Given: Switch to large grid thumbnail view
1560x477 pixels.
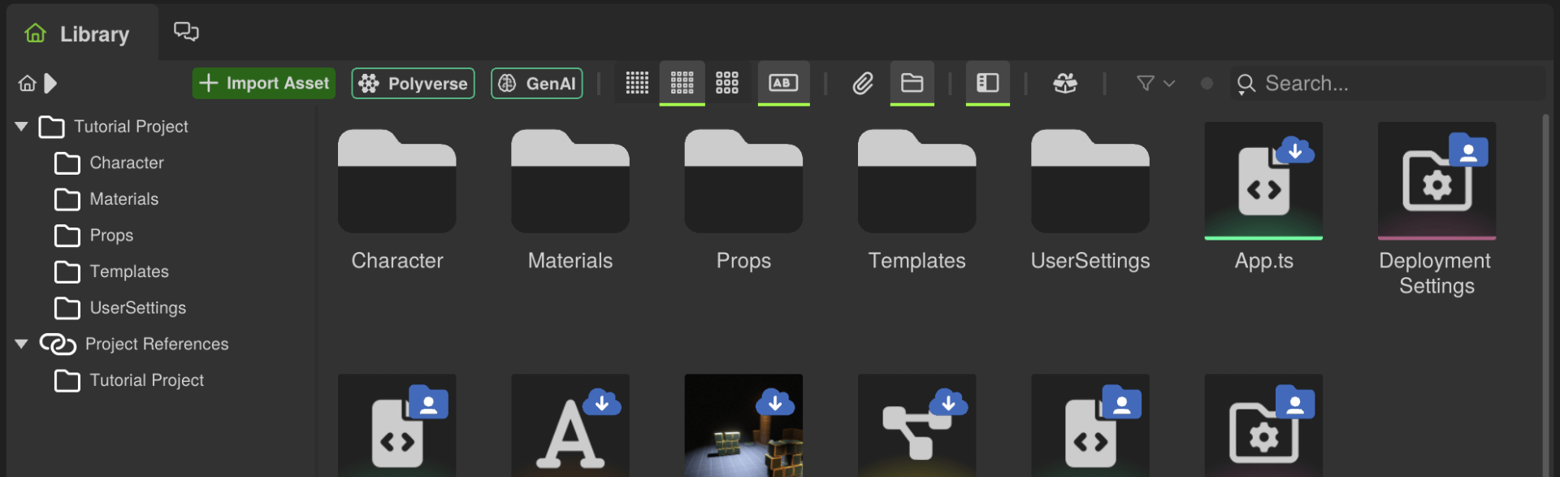Looking at the screenshot, I should [726, 83].
